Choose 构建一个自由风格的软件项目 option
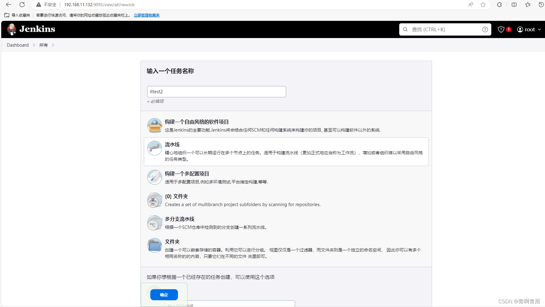This screenshot has height=307, width=545. click(286, 125)
